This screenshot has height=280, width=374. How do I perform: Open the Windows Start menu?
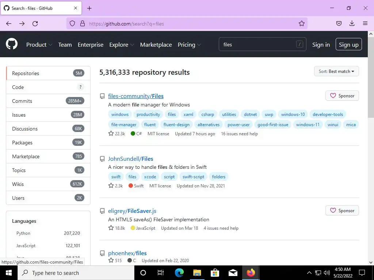[x=9, y=273]
